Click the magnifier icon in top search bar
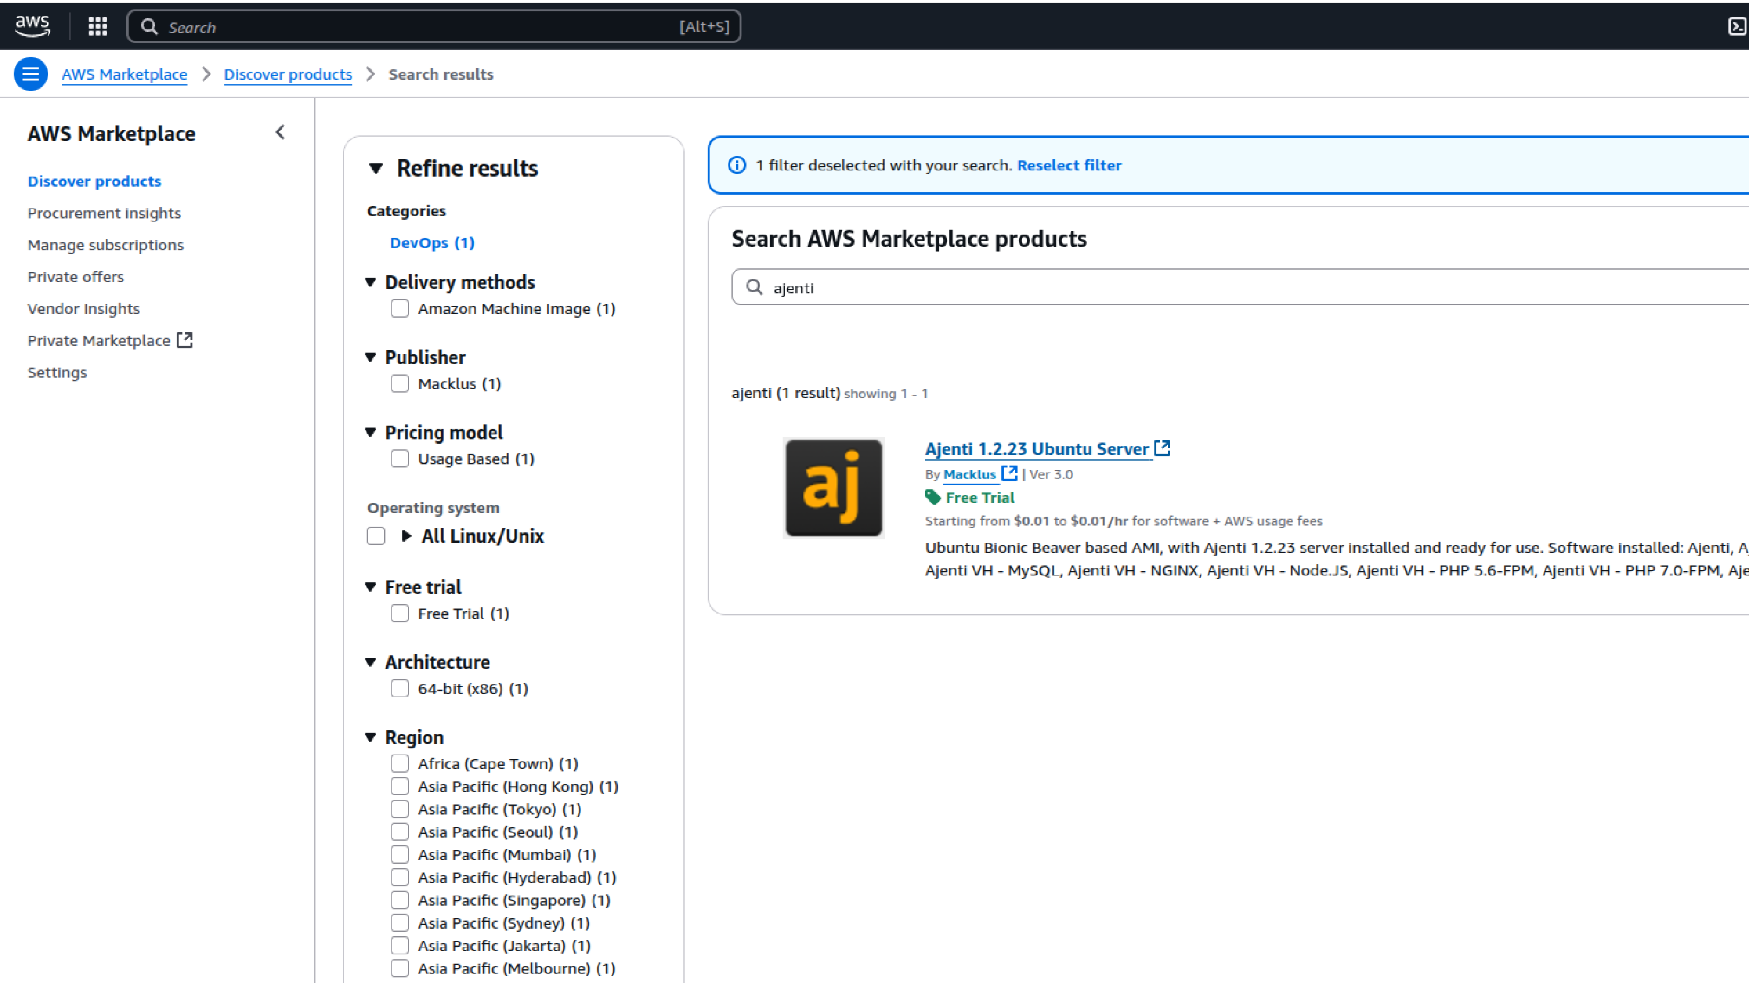1749x983 pixels. [149, 26]
